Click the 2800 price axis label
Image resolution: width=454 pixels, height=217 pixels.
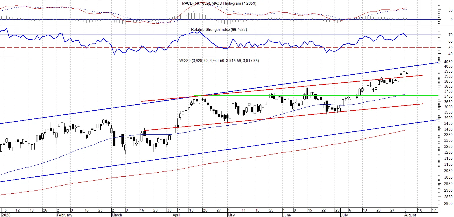(448, 203)
